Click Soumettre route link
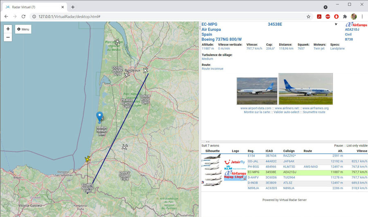The width and height of the screenshot is (368, 217). tap(314, 112)
